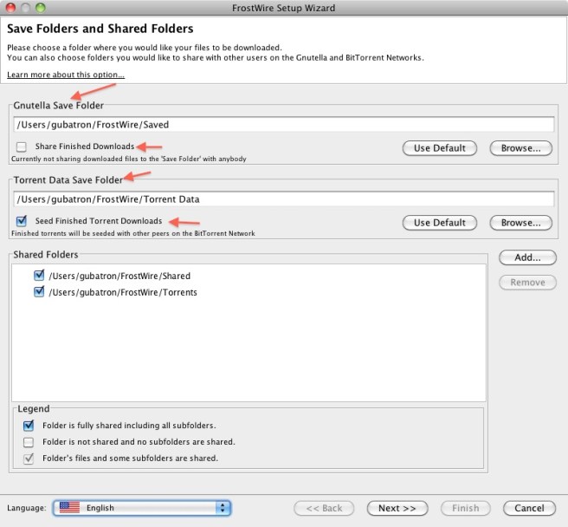The image size is (568, 527).
Task: Toggle the FrostWire/Shared folder checkbox
Action: pyautogui.click(x=39, y=276)
